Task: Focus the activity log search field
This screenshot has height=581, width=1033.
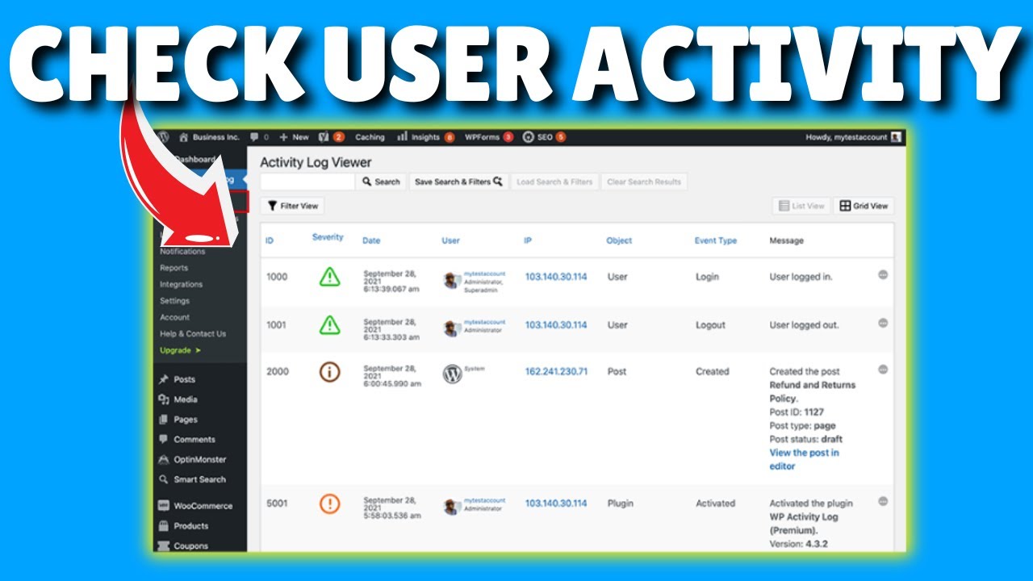Action: pos(307,182)
